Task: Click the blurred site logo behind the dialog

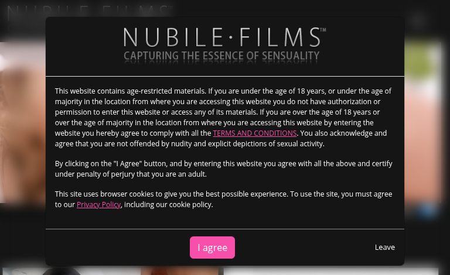Action: click(x=88, y=11)
